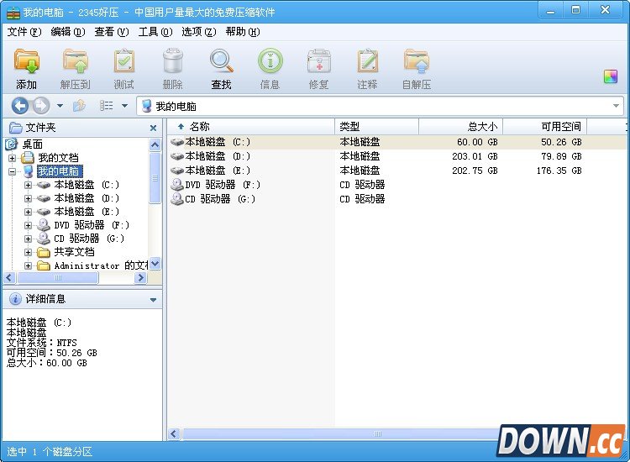The width and height of the screenshot is (630, 462).
Task: Click the 自解压 (Self-extract) icon
Action: point(417,68)
